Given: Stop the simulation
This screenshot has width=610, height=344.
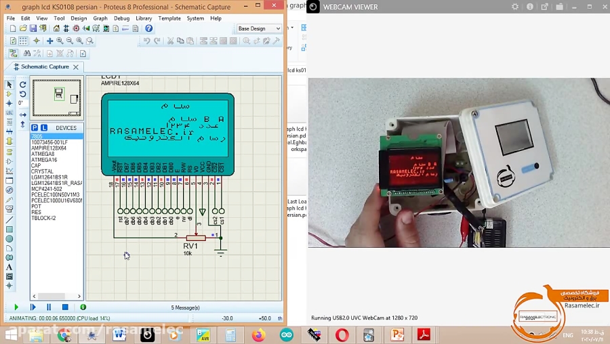Looking at the screenshot, I should pyautogui.click(x=65, y=307).
